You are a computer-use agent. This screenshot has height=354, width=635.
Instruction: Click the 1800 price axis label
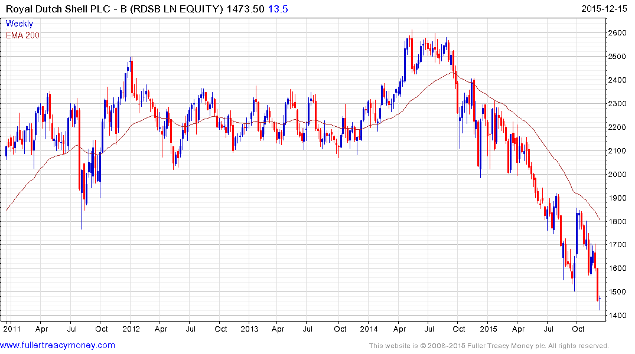(x=617, y=221)
